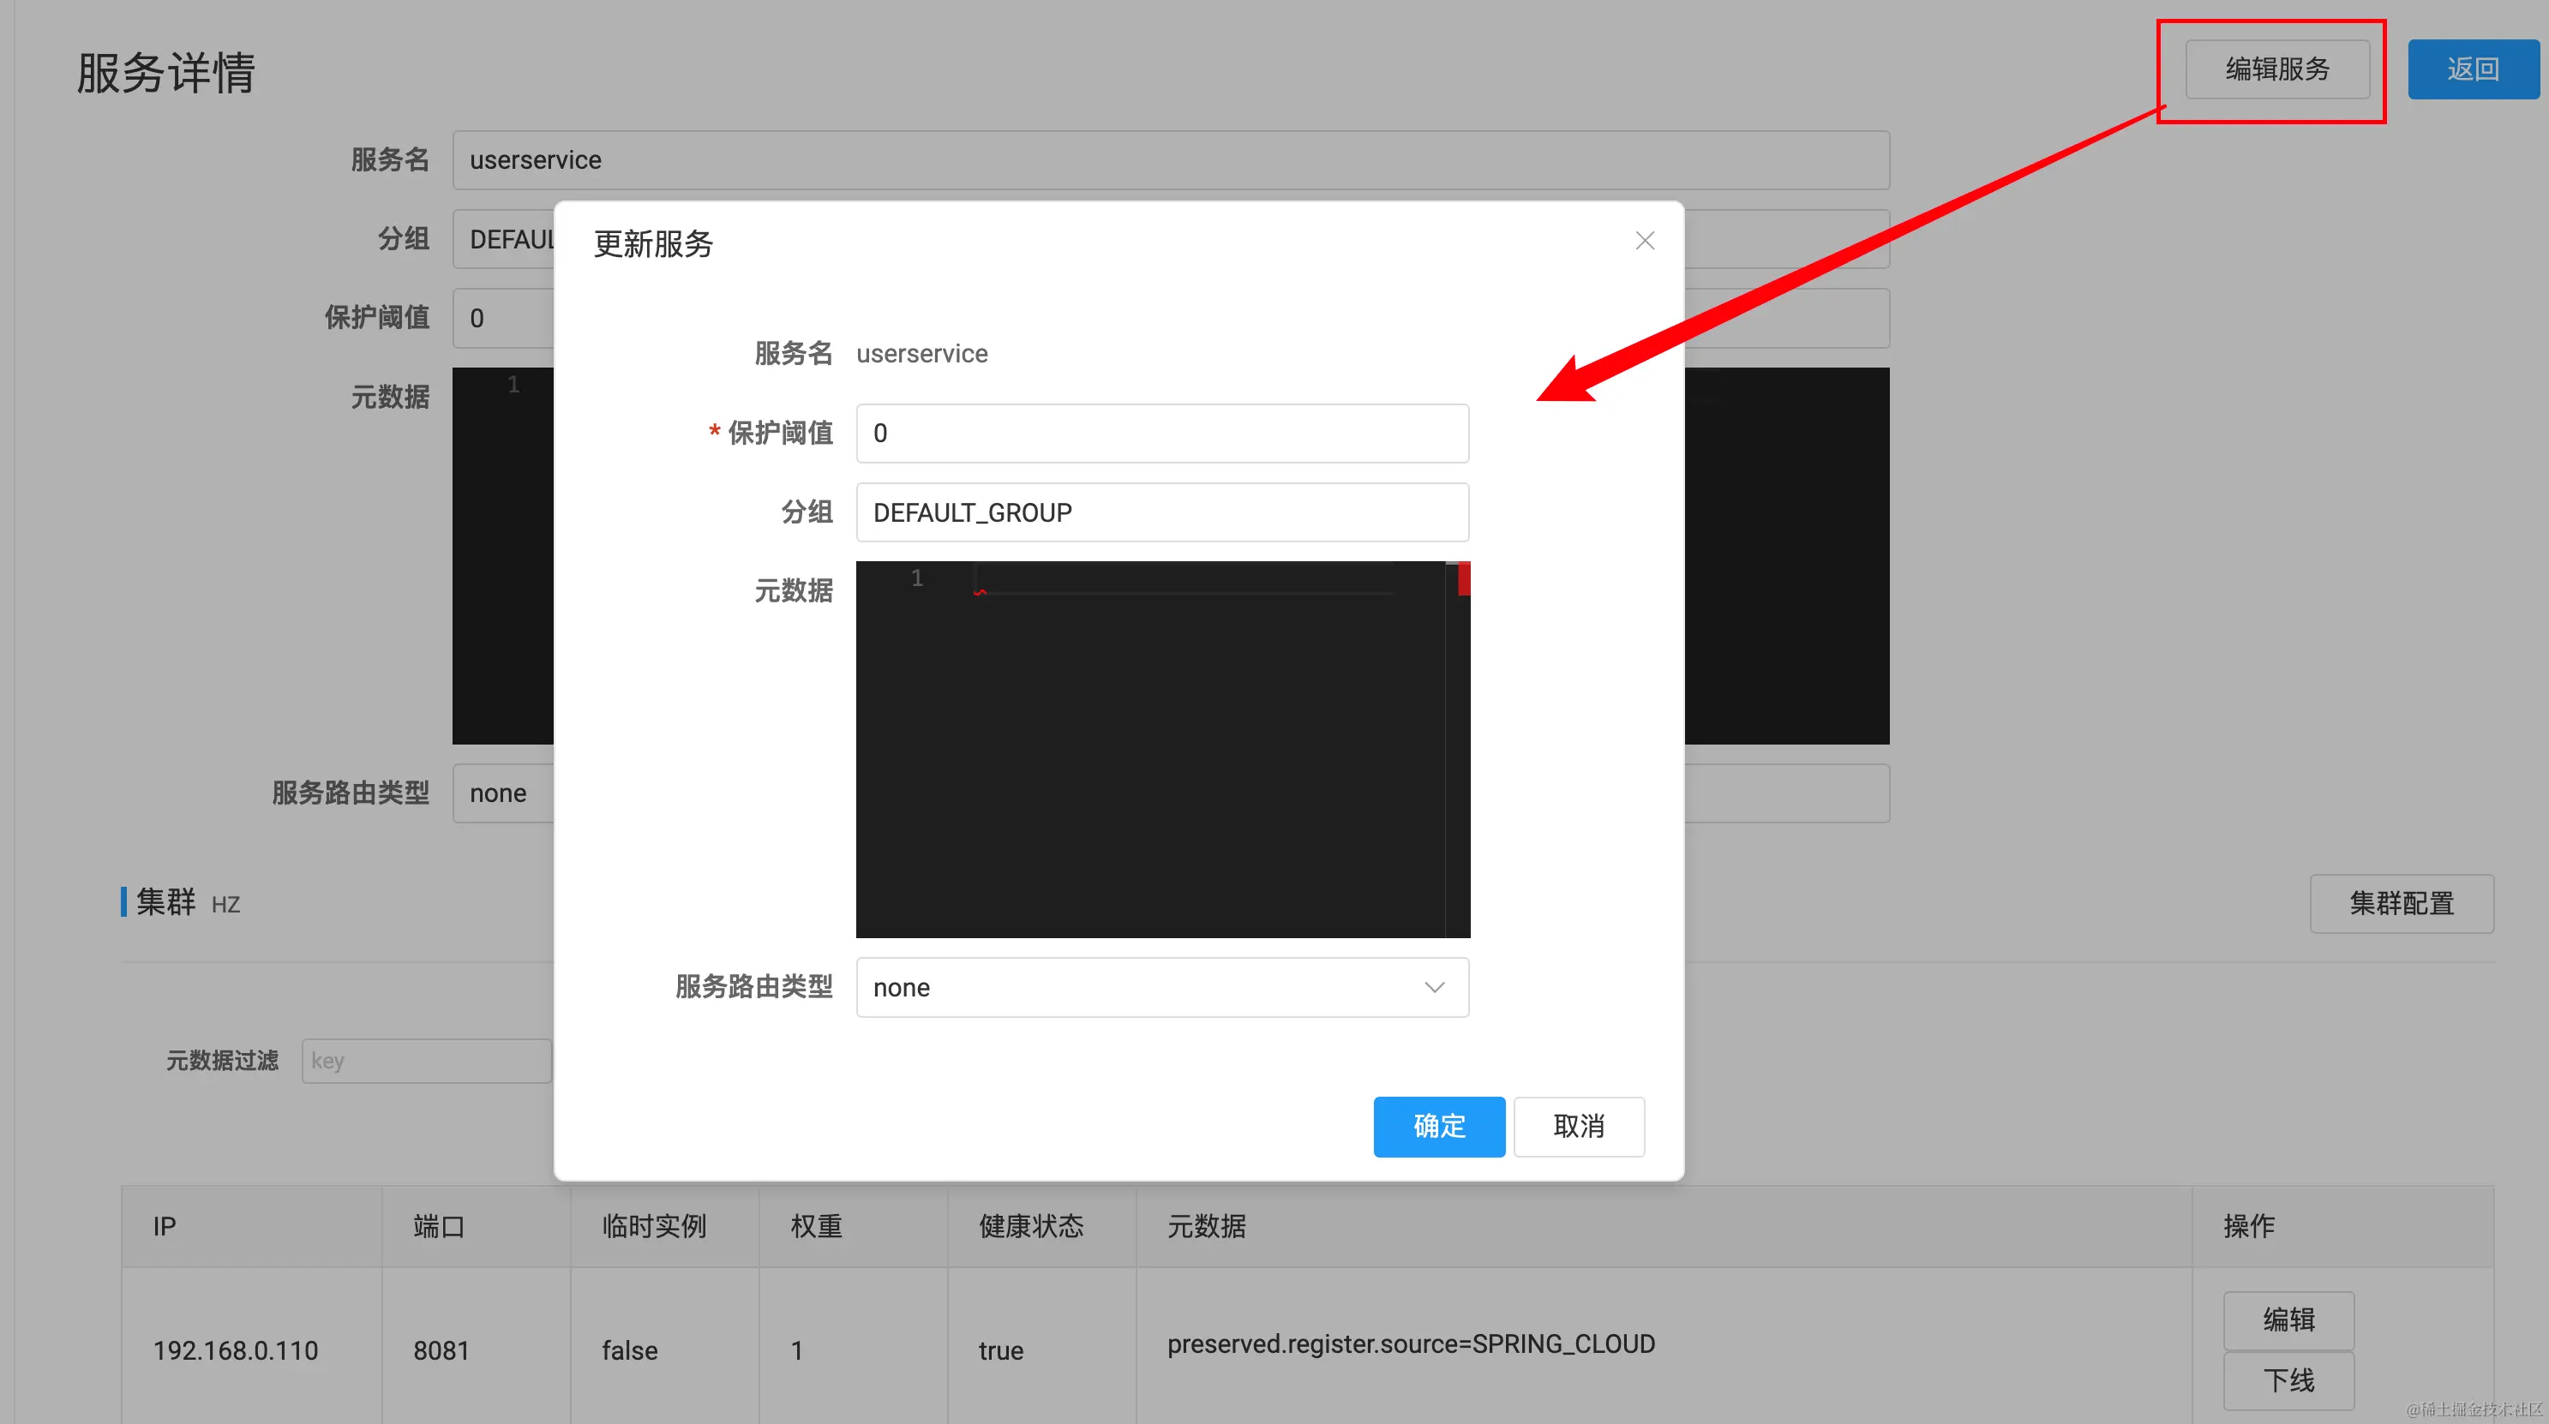Expand the 服务路由类型 dropdown chevron
This screenshot has width=2549, height=1424.
1434,987
